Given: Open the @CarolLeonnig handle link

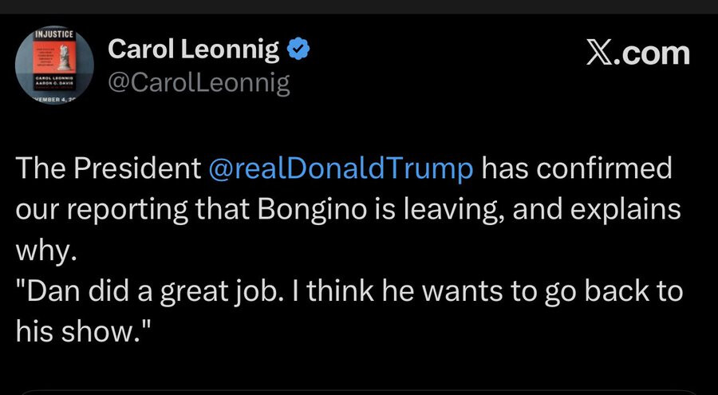Looking at the screenshot, I should [198, 82].
